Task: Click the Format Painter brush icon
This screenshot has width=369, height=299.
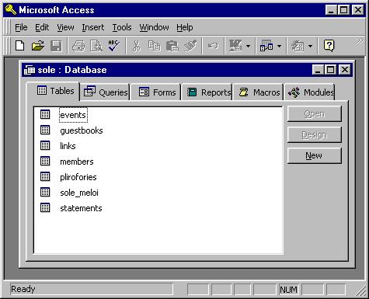Action: pos(190,46)
